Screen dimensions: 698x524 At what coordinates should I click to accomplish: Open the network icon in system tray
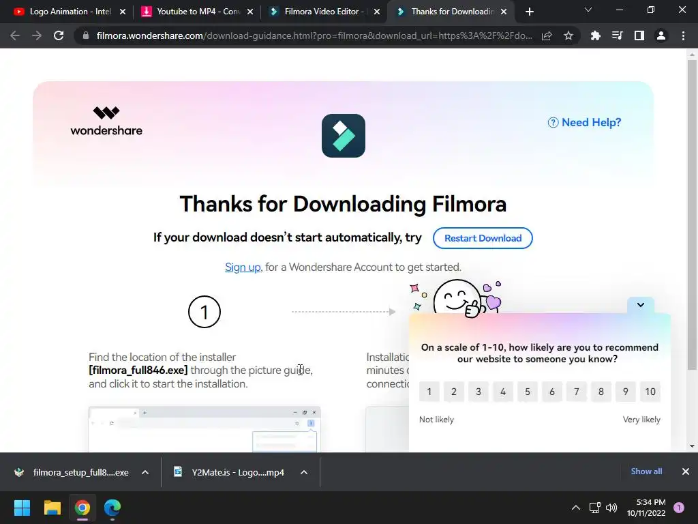(x=594, y=508)
